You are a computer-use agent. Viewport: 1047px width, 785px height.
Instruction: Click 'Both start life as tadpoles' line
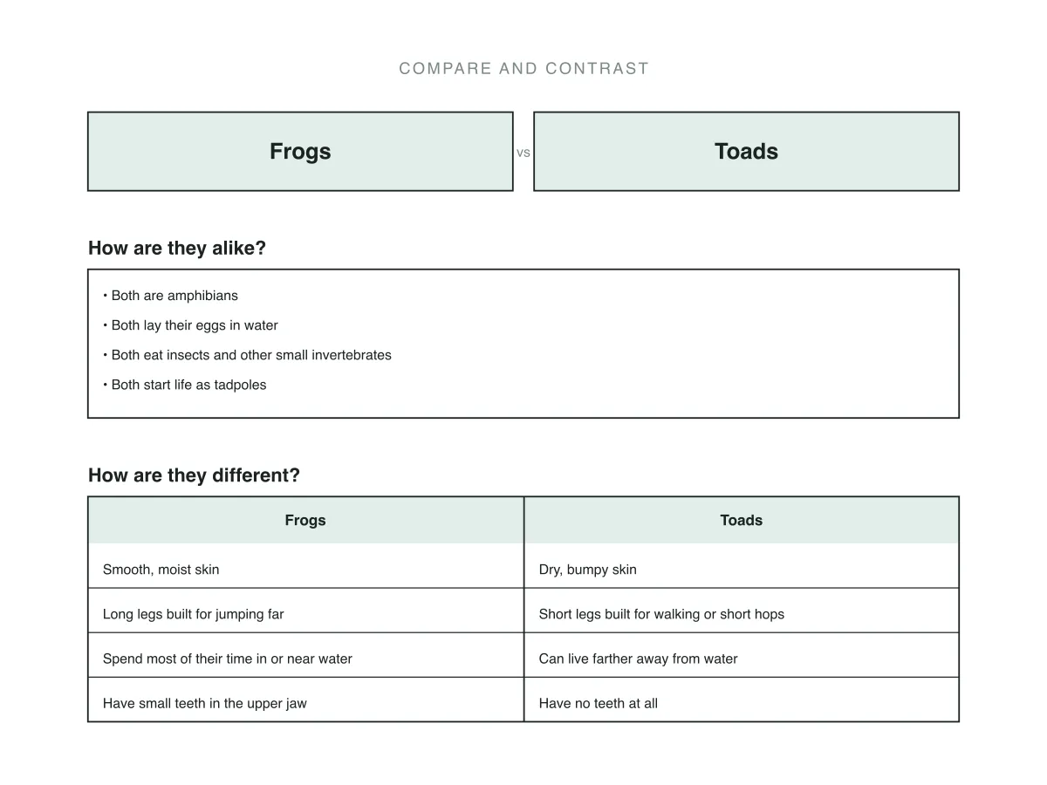click(184, 385)
